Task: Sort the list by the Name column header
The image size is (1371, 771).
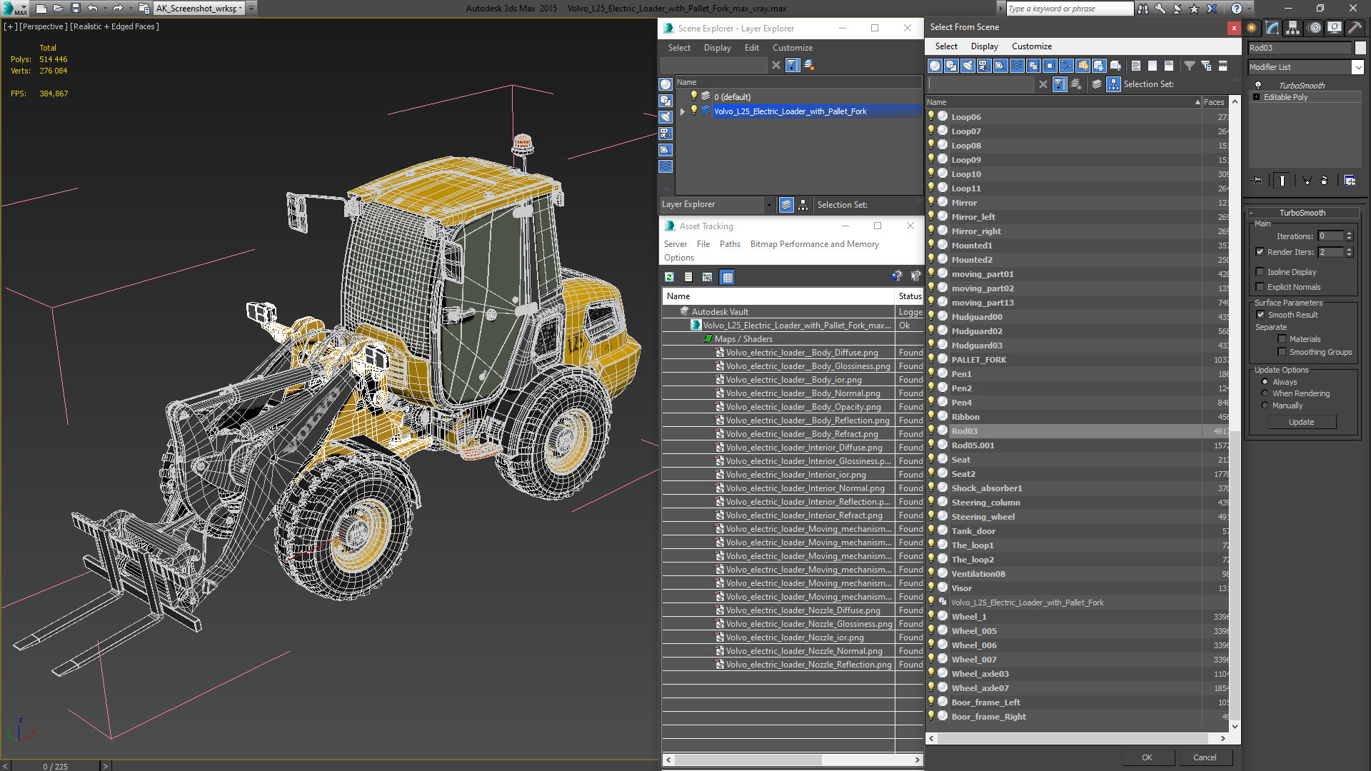Action: [1063, 102]
